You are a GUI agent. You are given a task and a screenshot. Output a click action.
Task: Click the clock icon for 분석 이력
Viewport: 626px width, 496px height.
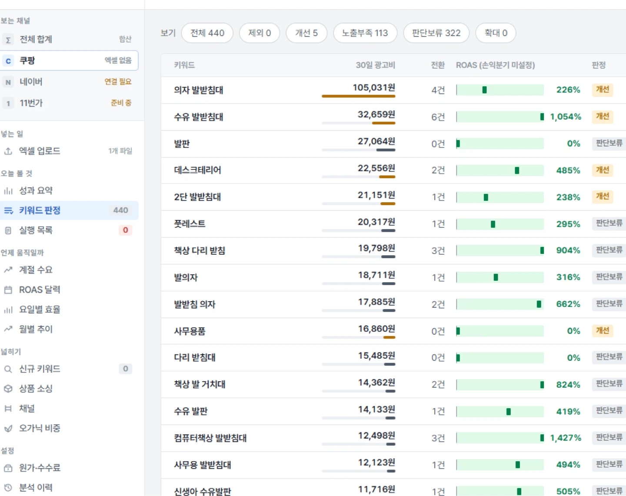click(x=8, y=488)
